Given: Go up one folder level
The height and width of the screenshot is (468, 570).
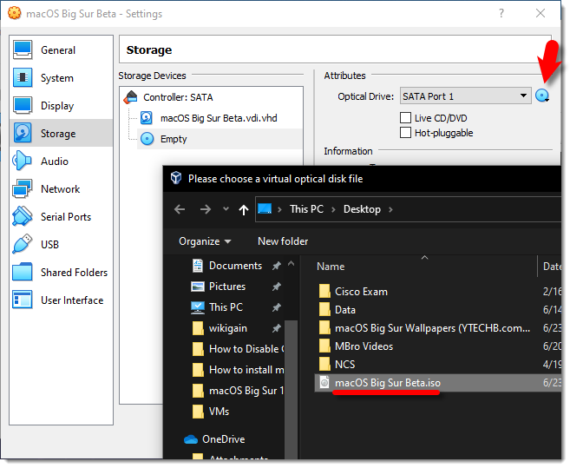Looking at the screenshot, I should pyautogui.click(x=244, y=209).
